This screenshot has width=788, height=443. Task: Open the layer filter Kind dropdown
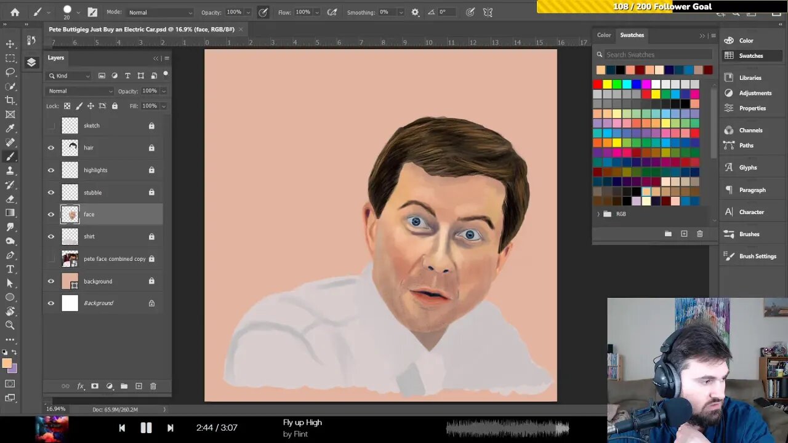coord(69,76)
